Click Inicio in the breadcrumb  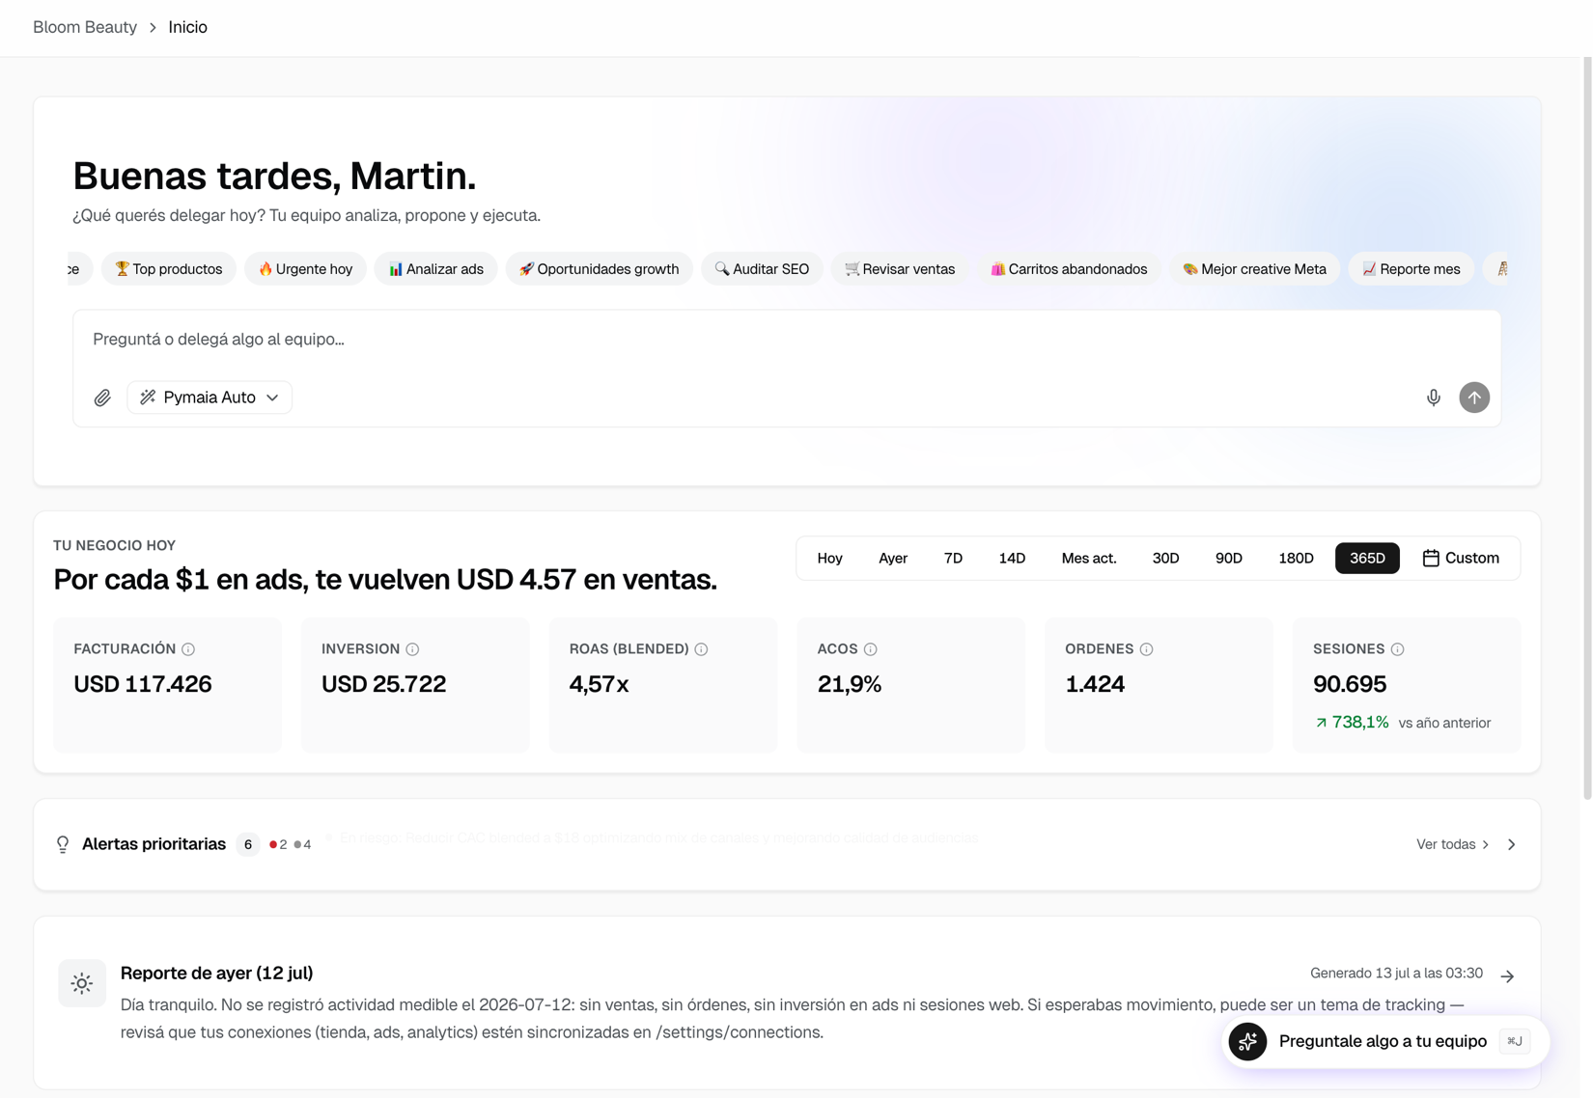pyautogui.click(x=187, y=27)
